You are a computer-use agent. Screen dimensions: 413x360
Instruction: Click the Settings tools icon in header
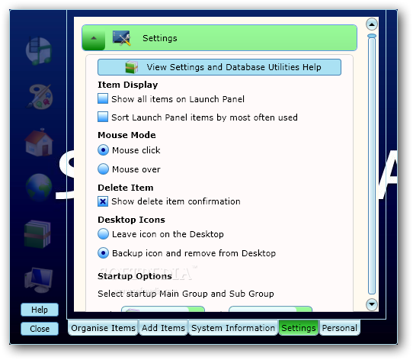coord(122,38)
